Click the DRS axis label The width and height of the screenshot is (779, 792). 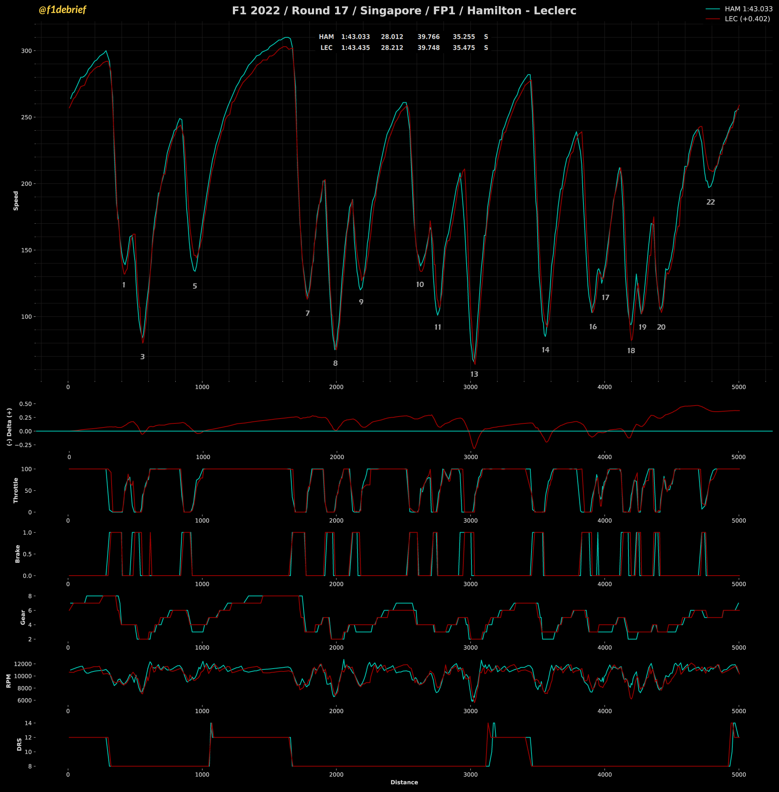point(19,744)
